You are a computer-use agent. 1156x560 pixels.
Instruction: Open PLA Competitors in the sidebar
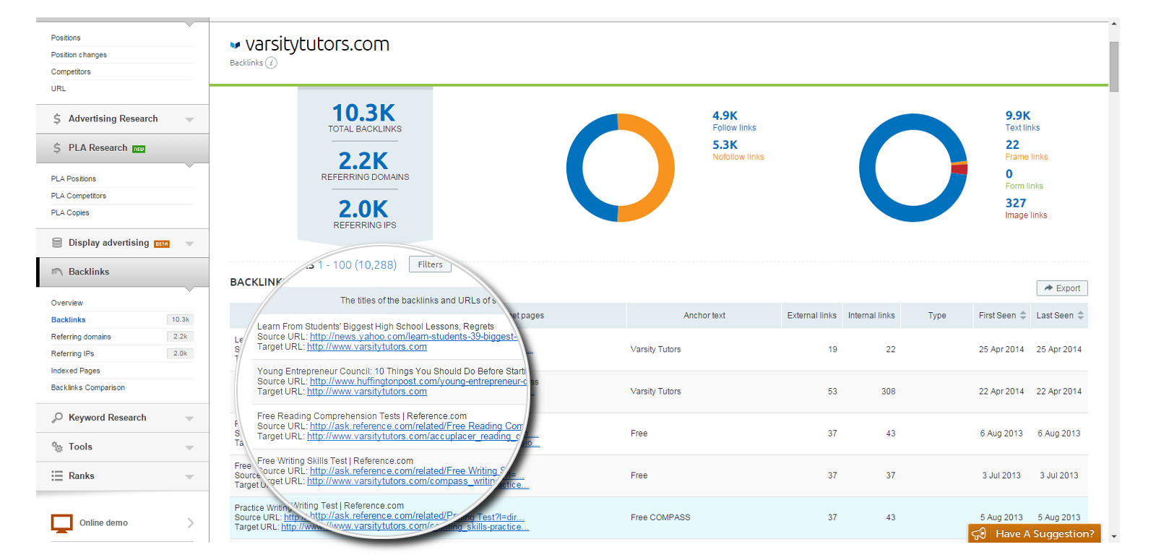79,196
